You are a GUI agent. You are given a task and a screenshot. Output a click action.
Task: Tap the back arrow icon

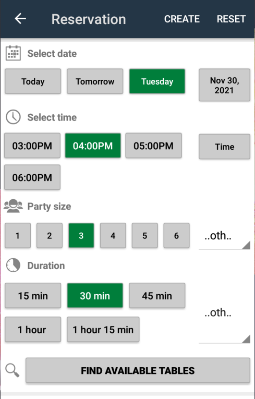(20, 19)
